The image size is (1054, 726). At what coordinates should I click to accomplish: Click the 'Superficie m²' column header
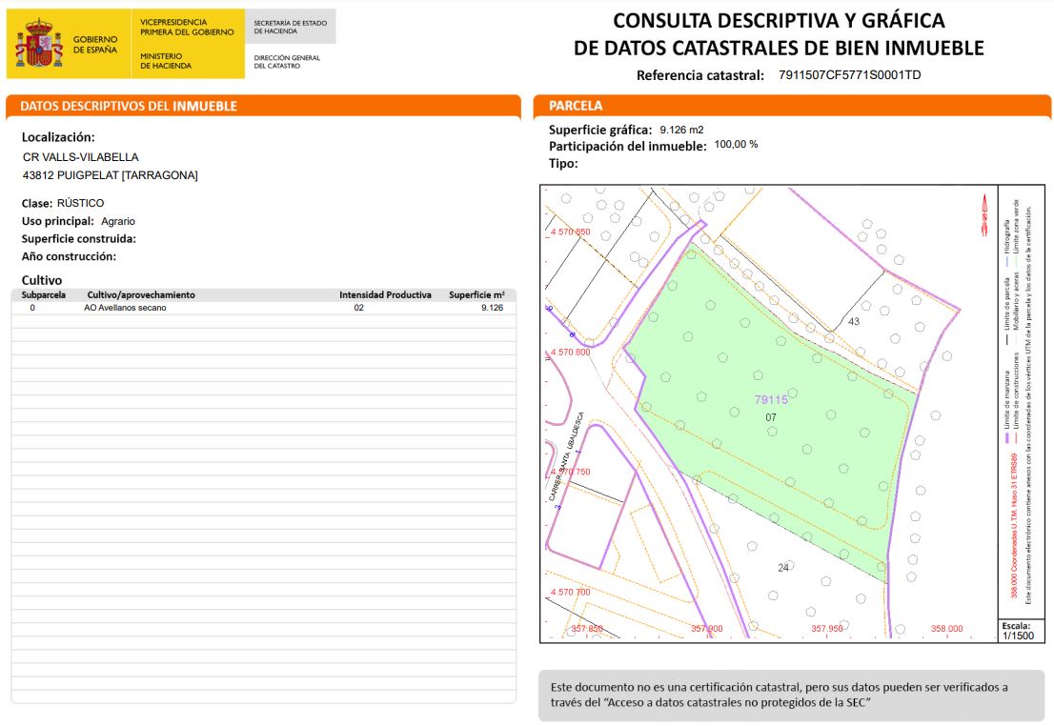476,295
